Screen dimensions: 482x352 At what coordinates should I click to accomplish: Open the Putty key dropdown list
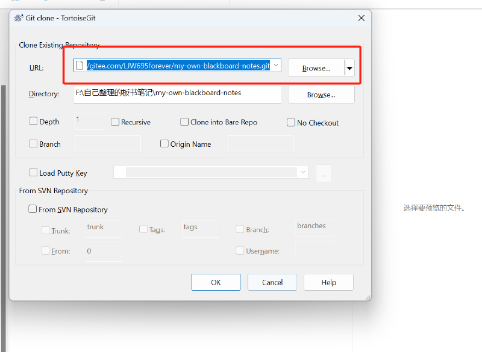coord(303,172)
